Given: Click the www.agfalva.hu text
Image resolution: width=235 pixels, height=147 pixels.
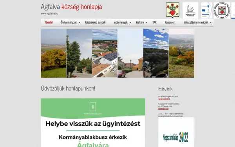Looking at the screenshot, I should click(49, 13).
